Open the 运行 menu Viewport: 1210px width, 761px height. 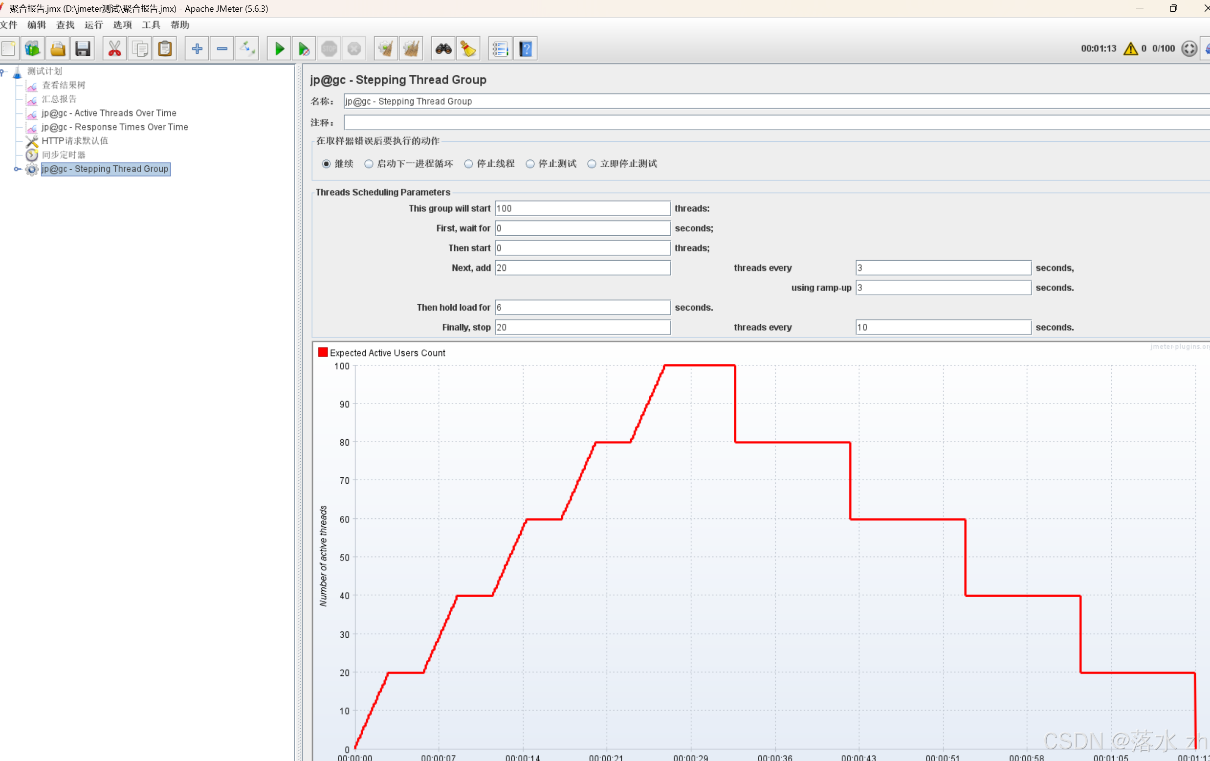coord(94,24)
